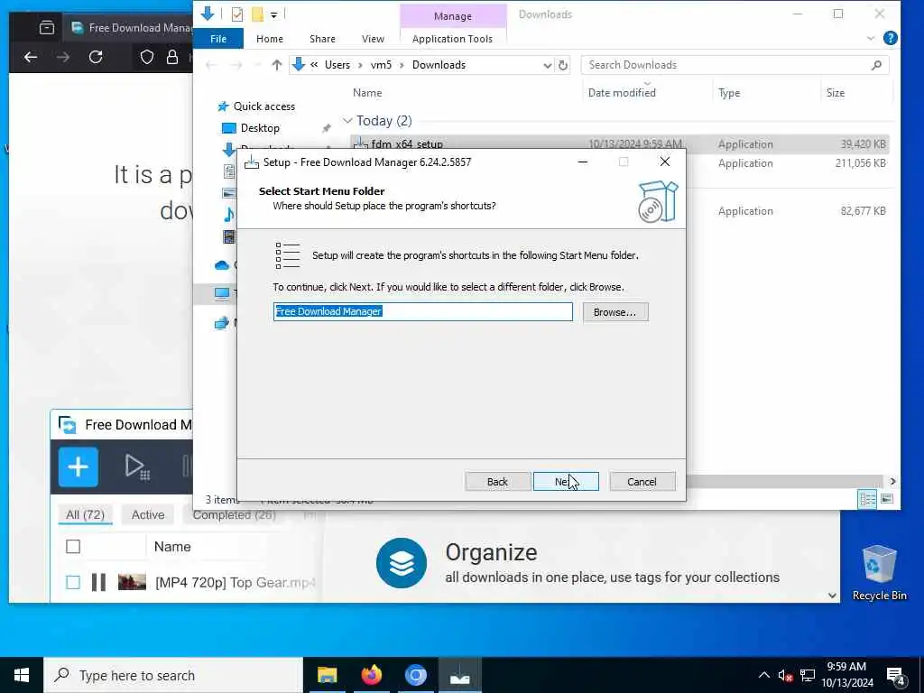Collapse the Today (2) group
This screenshot has width=924, height=693.
tap(347, 121)
